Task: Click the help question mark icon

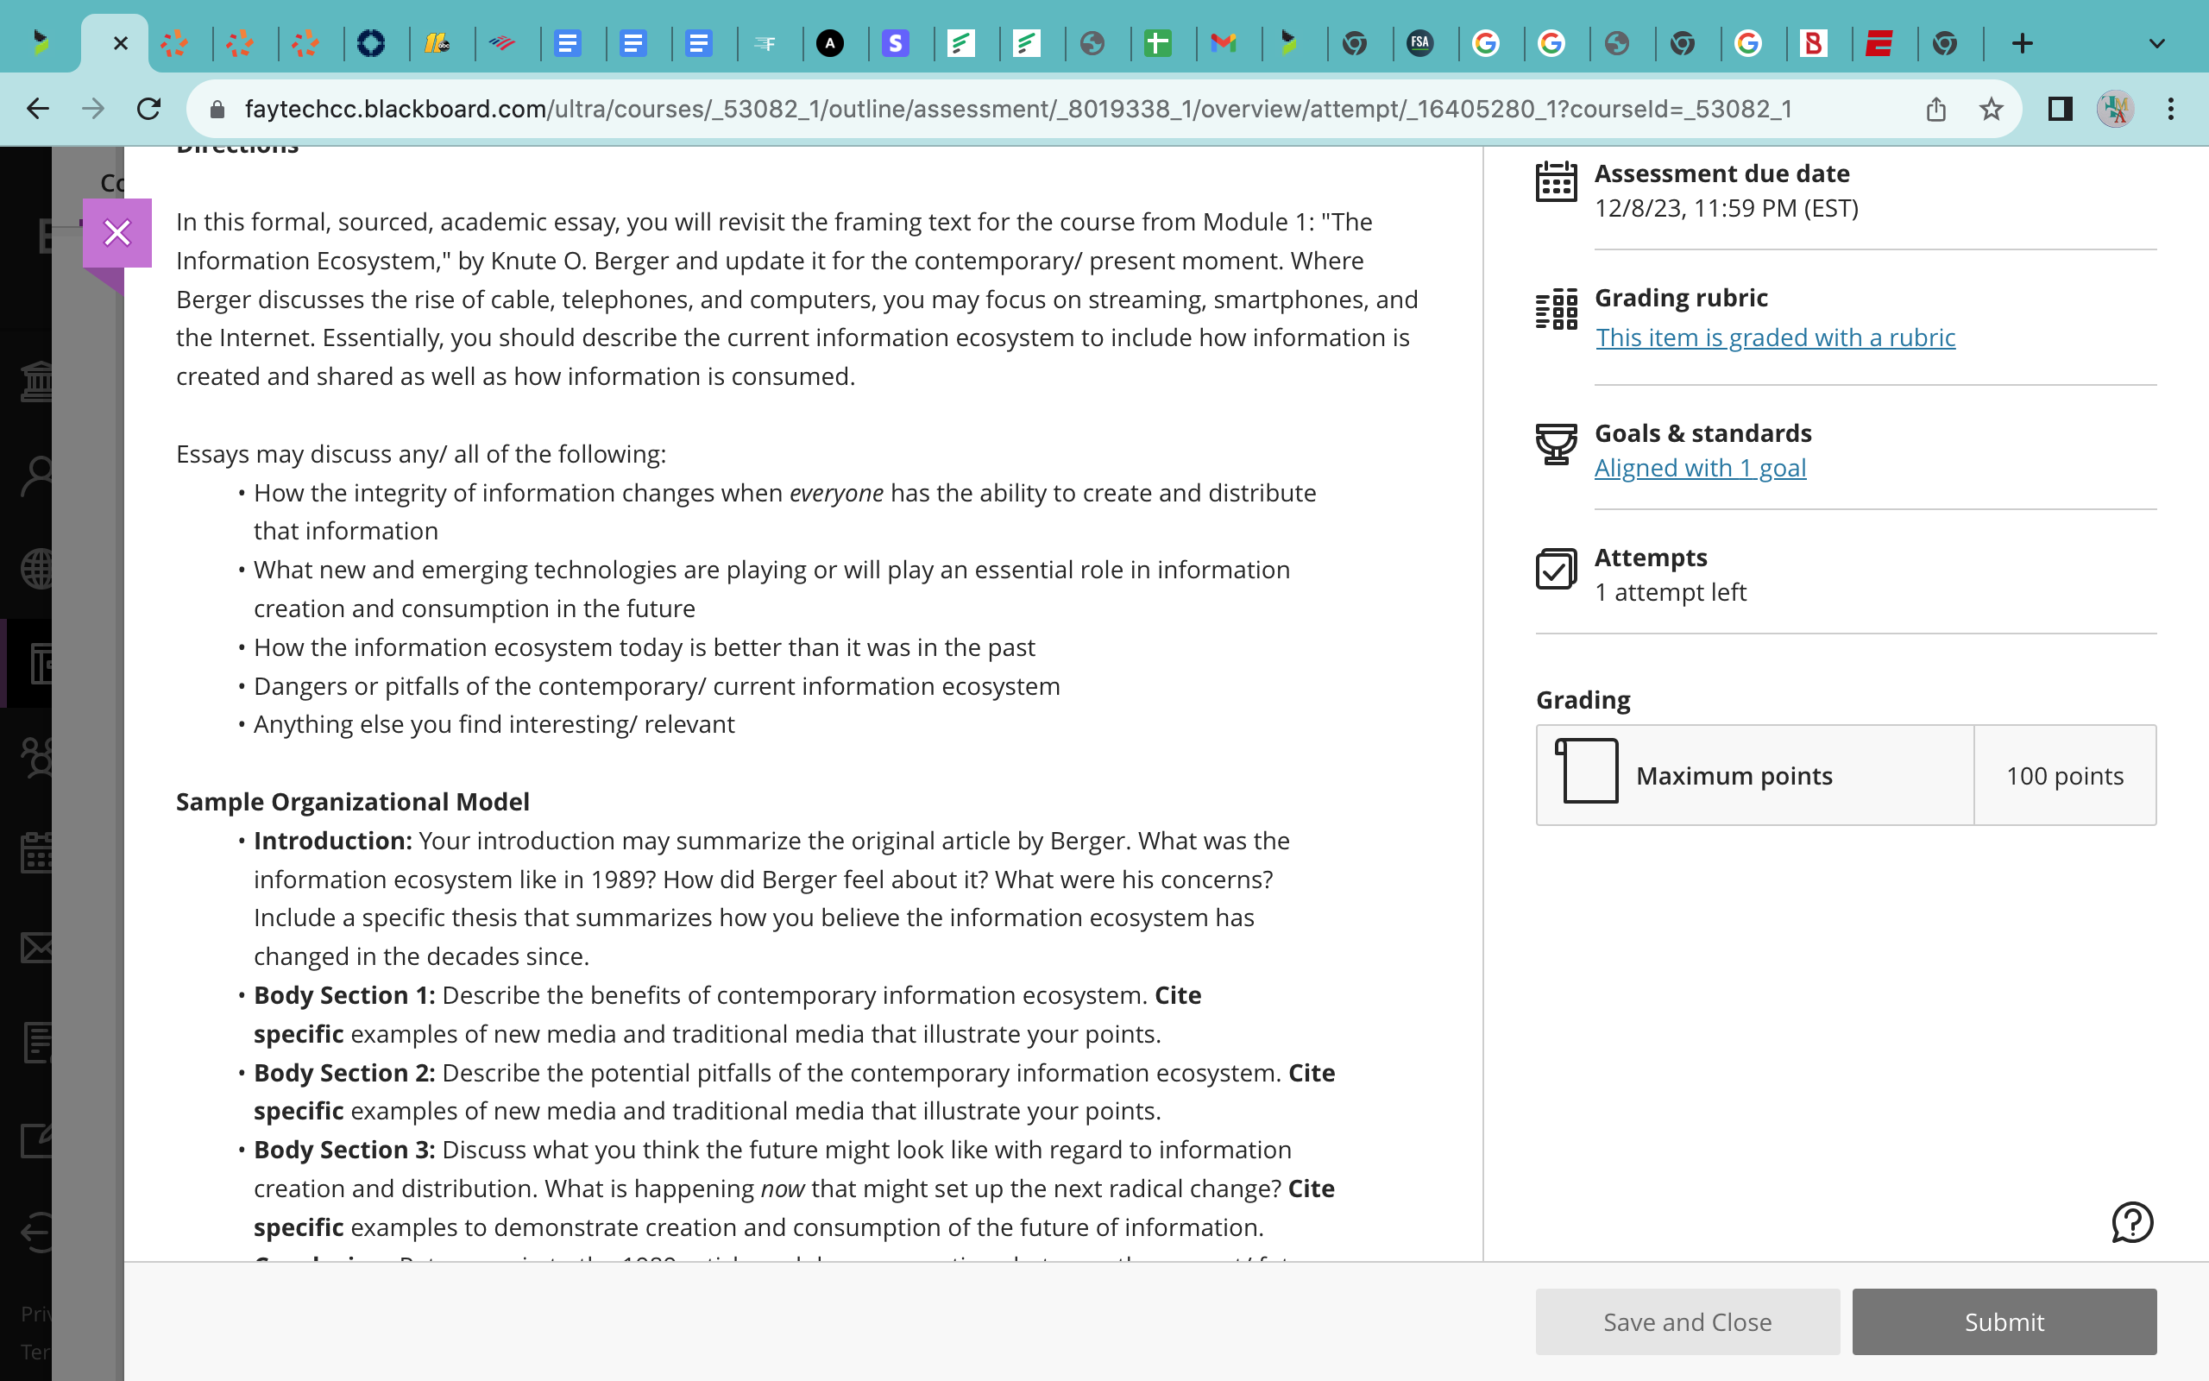Action: click(2132, 1222)
